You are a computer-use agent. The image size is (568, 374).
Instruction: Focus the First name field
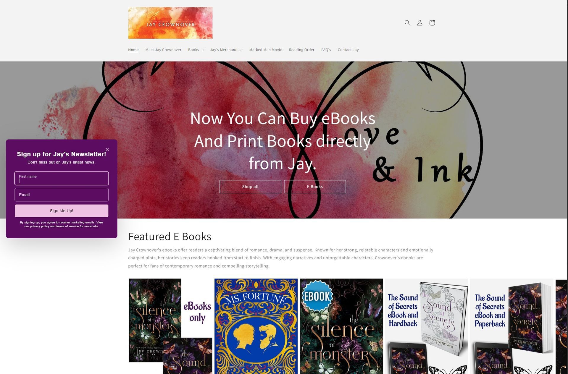point(62,178)
